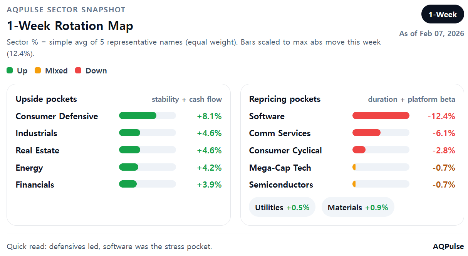Click the Software red bar
The width and height of the screenshot is (468, 256).
[381, 116]
